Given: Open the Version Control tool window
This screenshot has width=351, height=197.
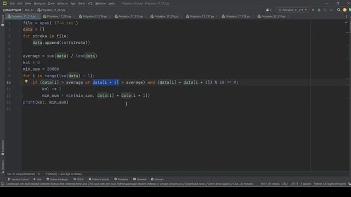Looking at the screenshot, I should point(18,179).
